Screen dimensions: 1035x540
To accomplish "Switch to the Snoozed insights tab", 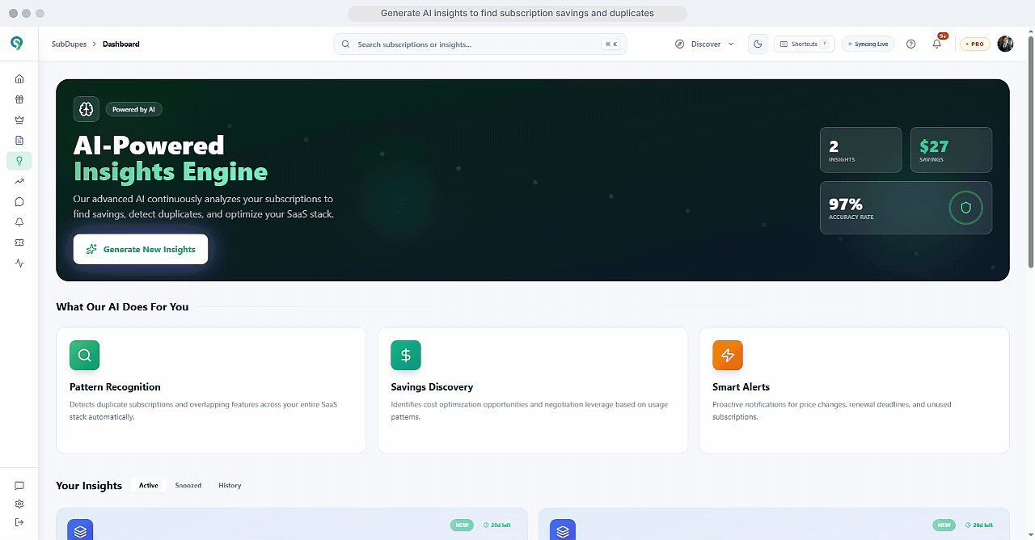I will click(188, 485).
